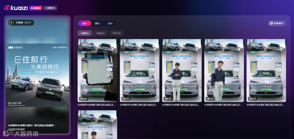Select the 全部(6) filter chip
The height and width of the screenshot is (139, 294).
click(x=85, y=33)
